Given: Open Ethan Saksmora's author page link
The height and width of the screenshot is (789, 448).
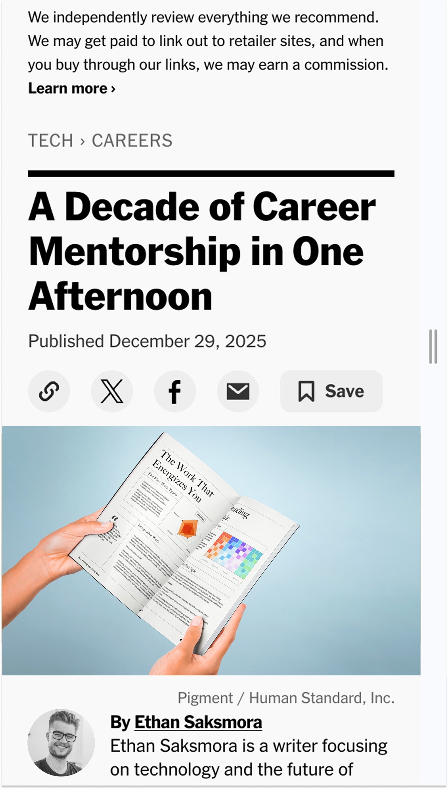Looking at the screenshot, I should [198, 722].
